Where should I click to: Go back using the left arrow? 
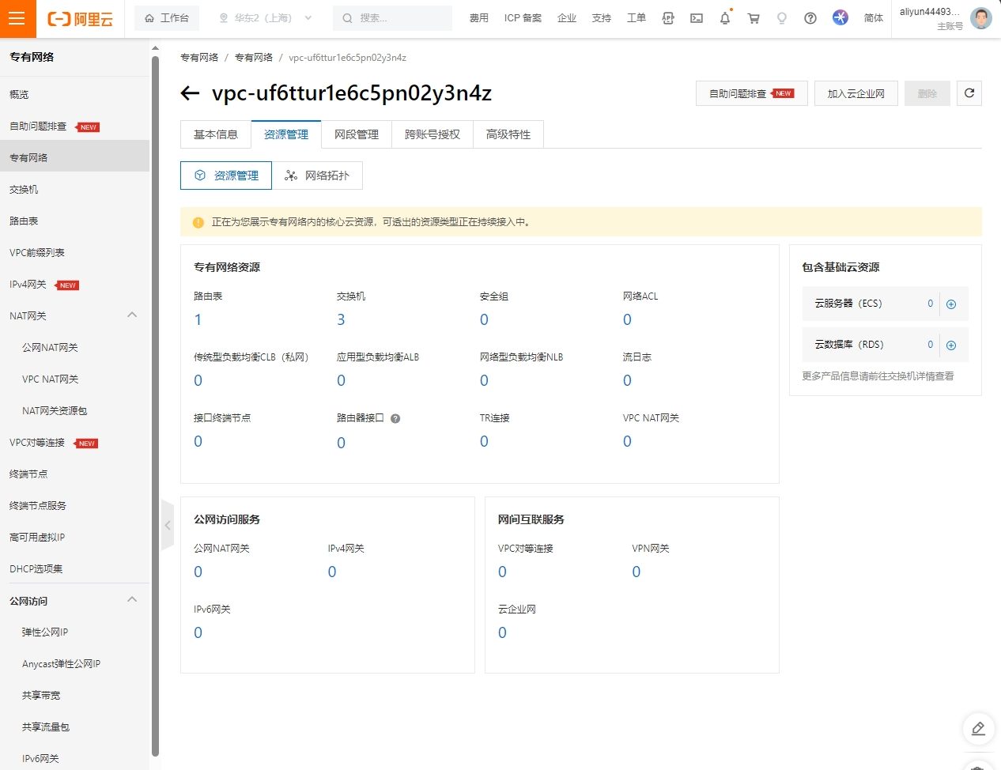[x=190, y=93]
